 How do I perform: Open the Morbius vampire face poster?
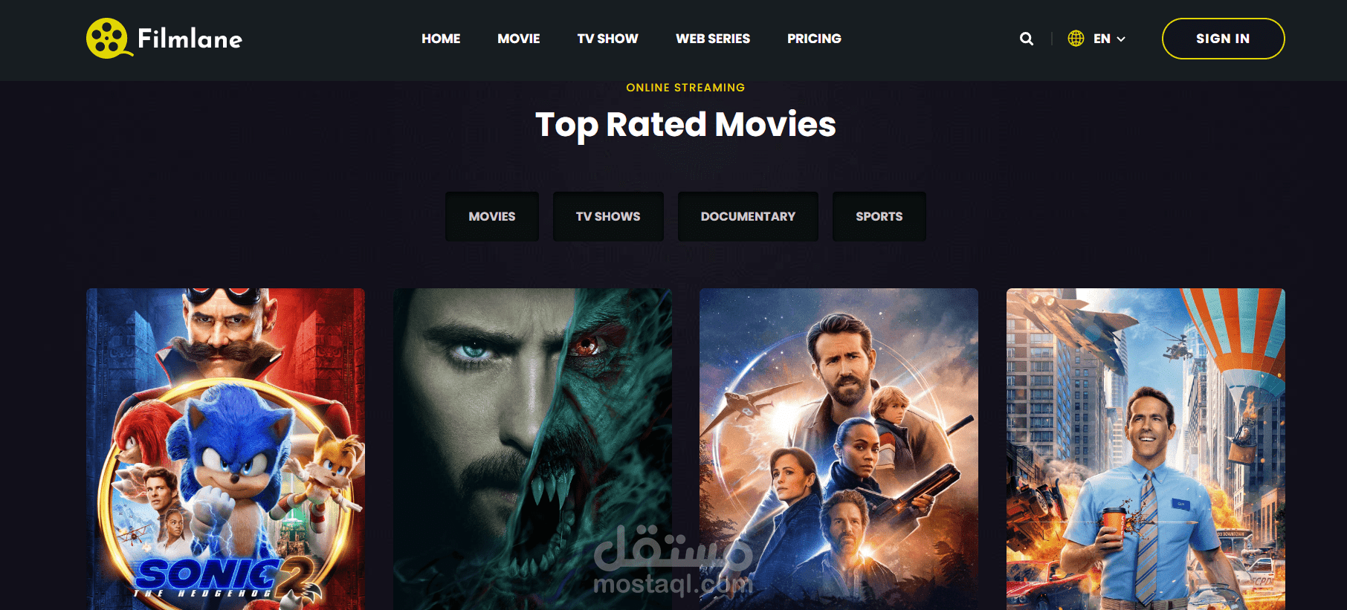[532, 449]
